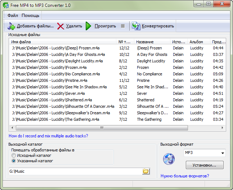Select the row 'A Day For Ghosts.m4a'
This screenshot has height=190, width=233.
point(117,54)
